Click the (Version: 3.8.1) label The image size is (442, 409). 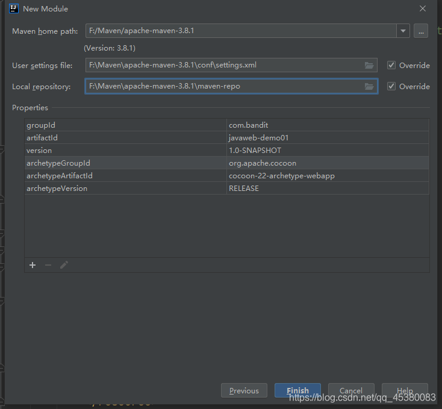(110, 48)
